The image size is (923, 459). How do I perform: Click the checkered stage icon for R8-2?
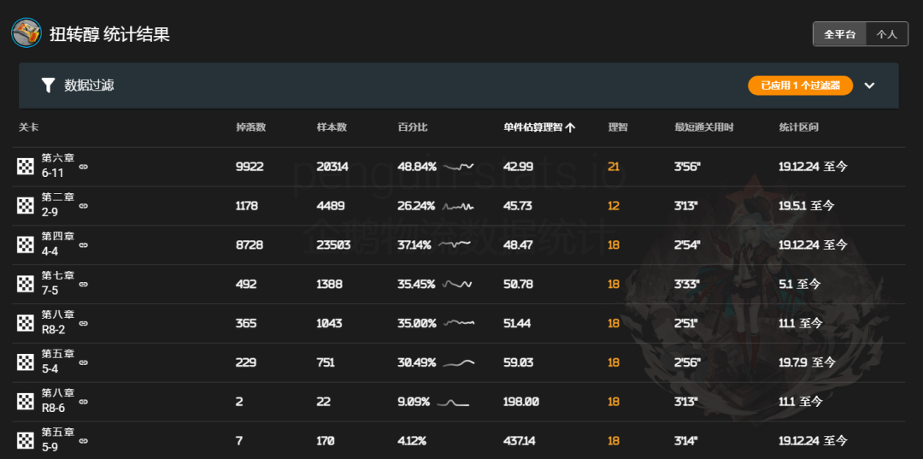click(x=25, y=324)
